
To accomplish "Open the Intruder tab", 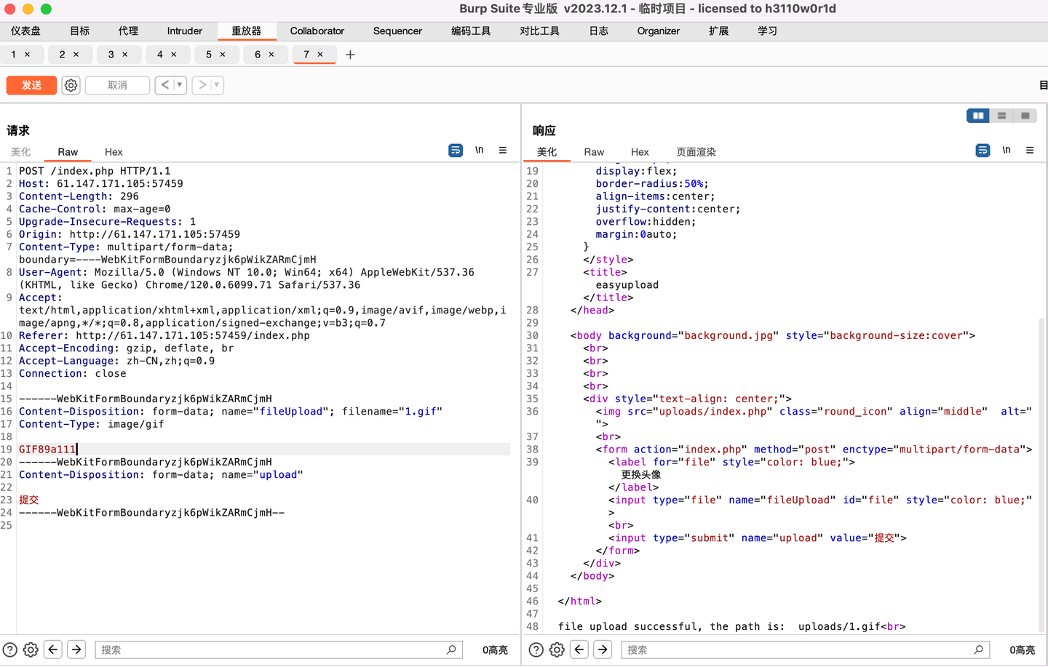I will coord(184,31).
